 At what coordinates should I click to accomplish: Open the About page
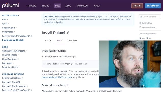pos(97,6)
